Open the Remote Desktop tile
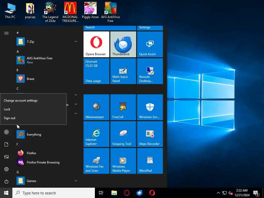Screen dimensions: 264x198 (150, 71)
